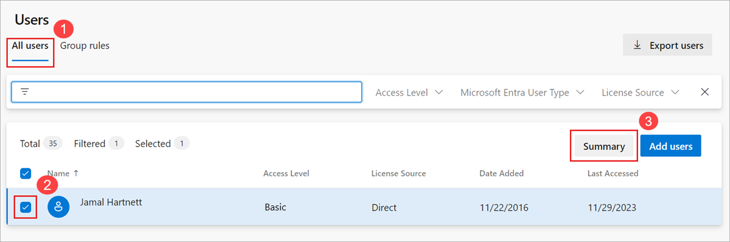730x242 pixels.
Task: Click the filter icon in search box
Action: (x=25, y=92)
